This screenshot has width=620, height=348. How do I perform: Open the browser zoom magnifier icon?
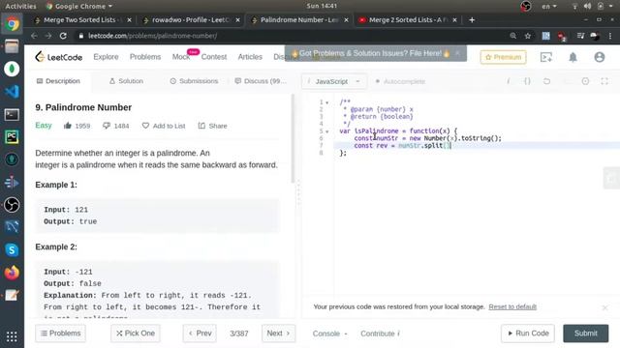512,36
